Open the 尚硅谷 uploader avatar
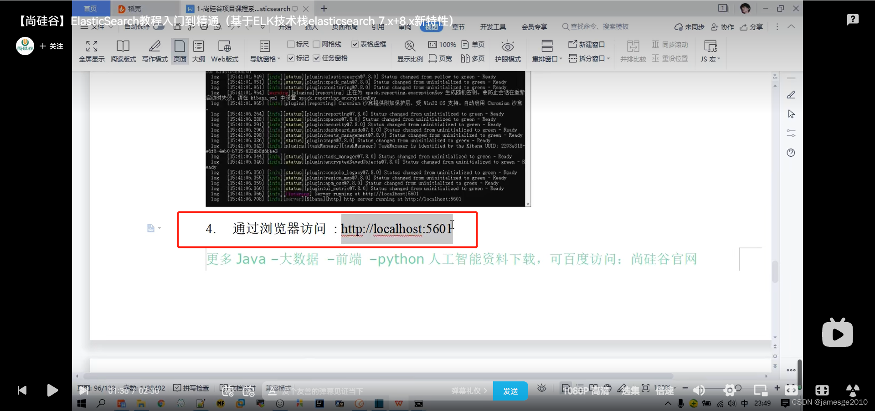 (25, 46)
